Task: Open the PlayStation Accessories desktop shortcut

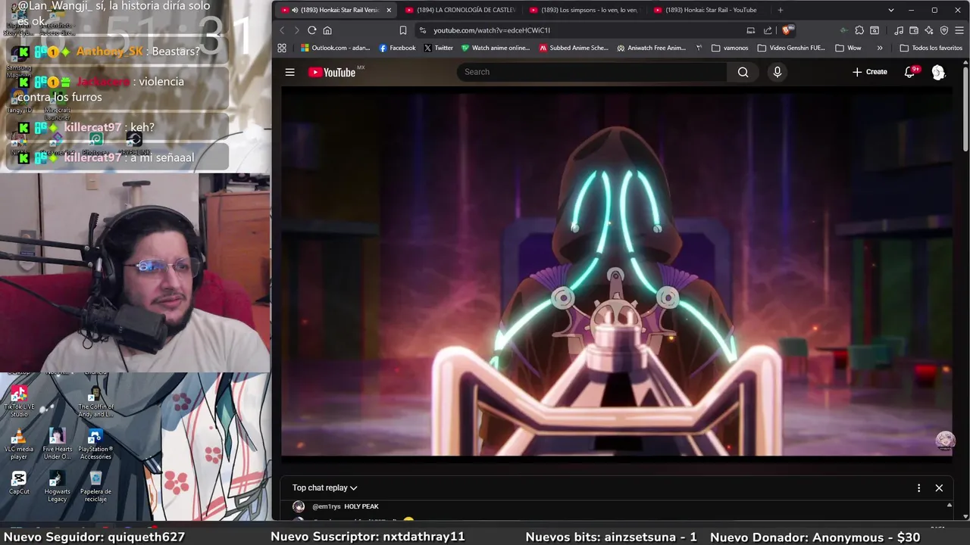Action: coord(95,444)
